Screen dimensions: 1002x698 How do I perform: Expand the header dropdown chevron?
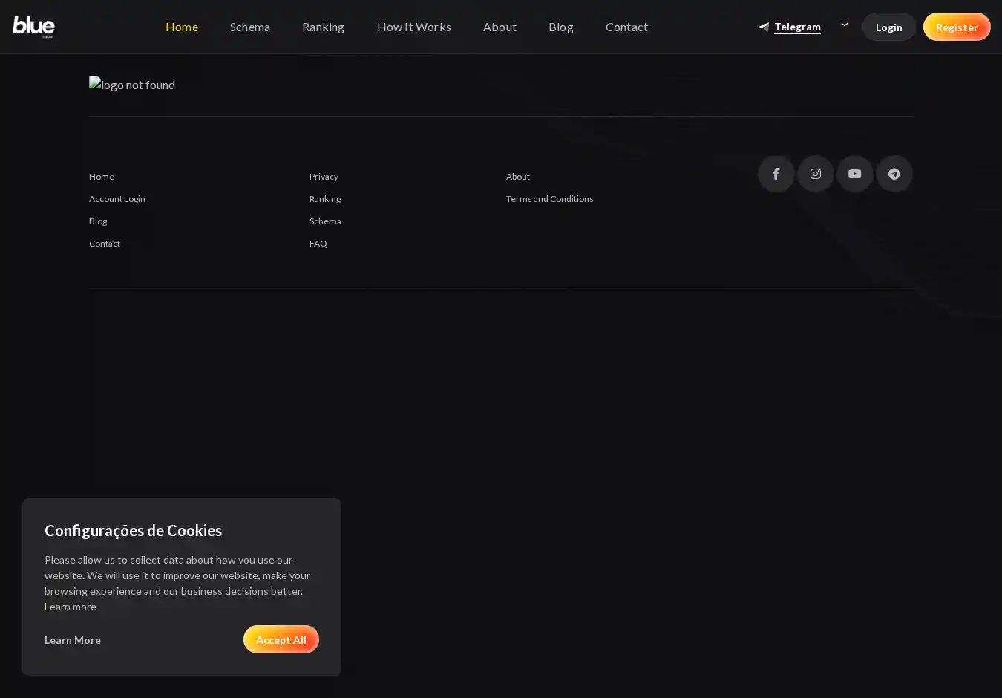tap(844, 25)
